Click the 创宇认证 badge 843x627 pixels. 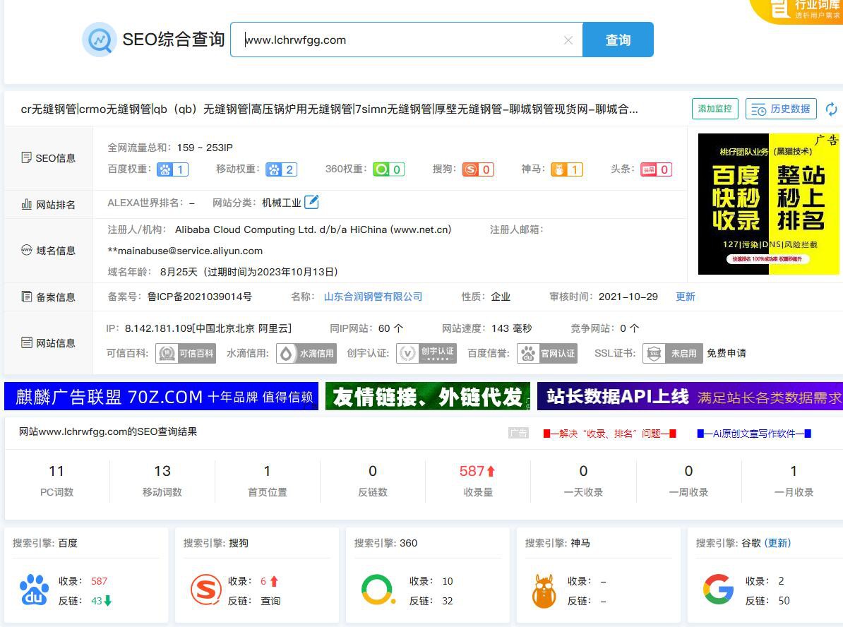[x=426, y=353]
